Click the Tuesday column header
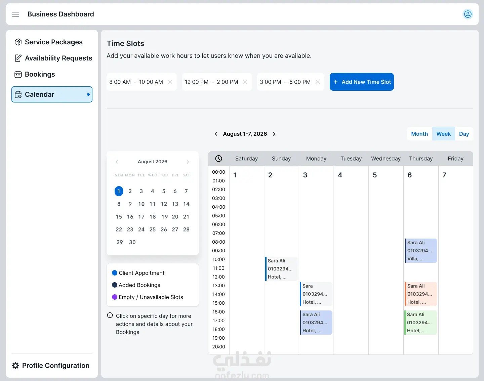Image resolution: width=484 pixels, height=381 pixels. click(351, 159)
